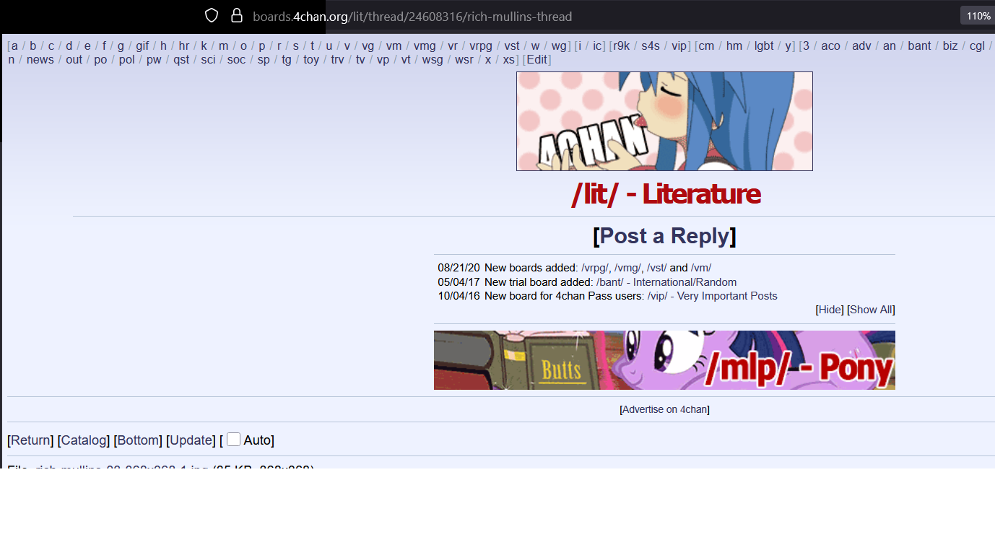Open the thread Catalog link

click(84, 440)
